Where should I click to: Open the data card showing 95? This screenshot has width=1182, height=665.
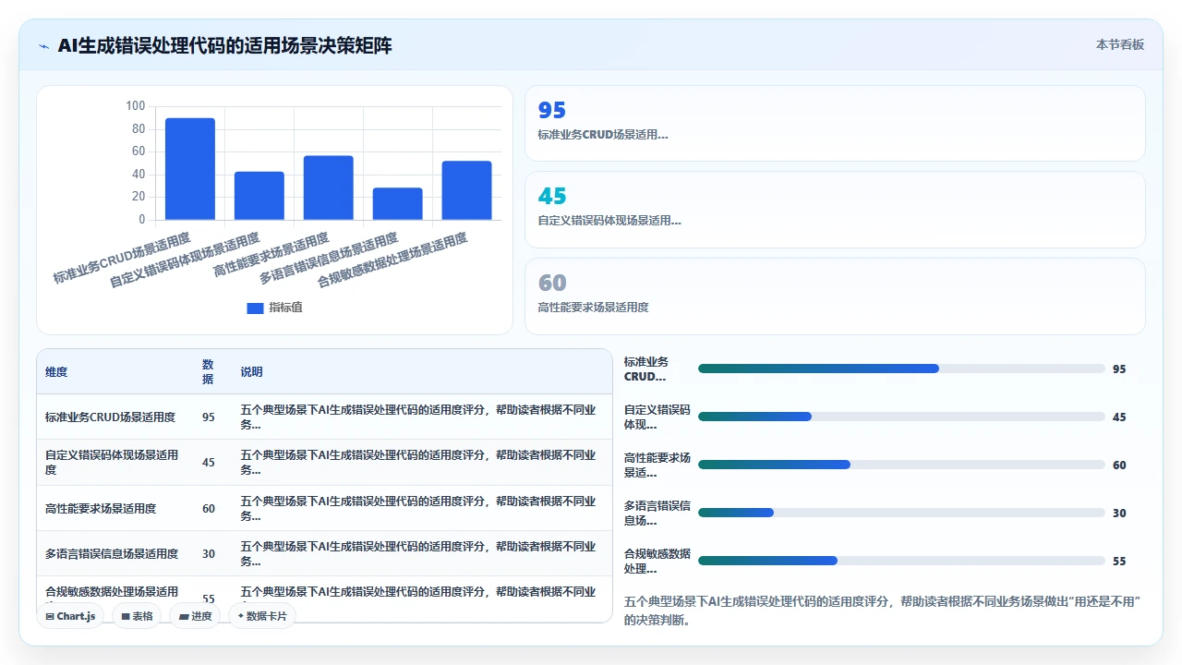[835, 124]
